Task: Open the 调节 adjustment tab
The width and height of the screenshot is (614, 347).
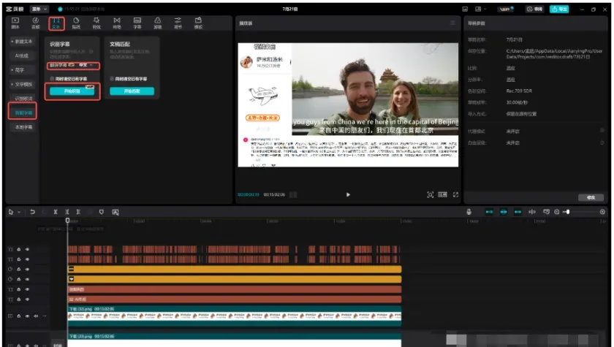Action: click(178, 23)
